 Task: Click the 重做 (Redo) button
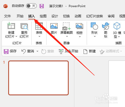click(48, 51)
